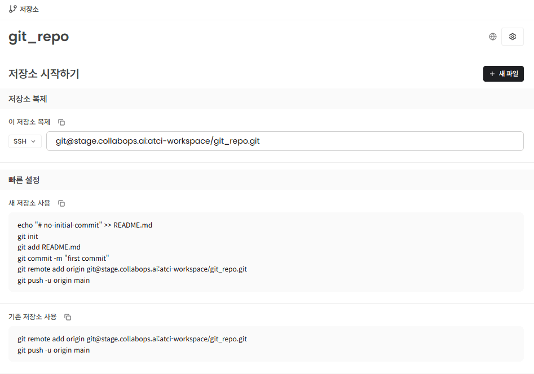534x374 pixels.
Task: Click the 새 저장소 사용 label
Action: (29, 203)
